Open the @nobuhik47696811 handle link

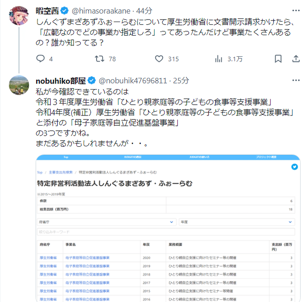coord(133,81)
